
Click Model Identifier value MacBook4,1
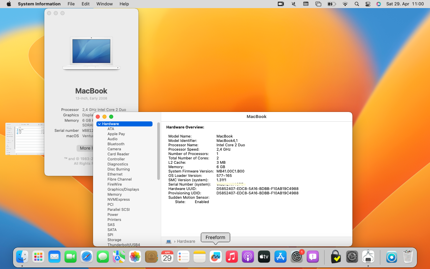point(227,141)
